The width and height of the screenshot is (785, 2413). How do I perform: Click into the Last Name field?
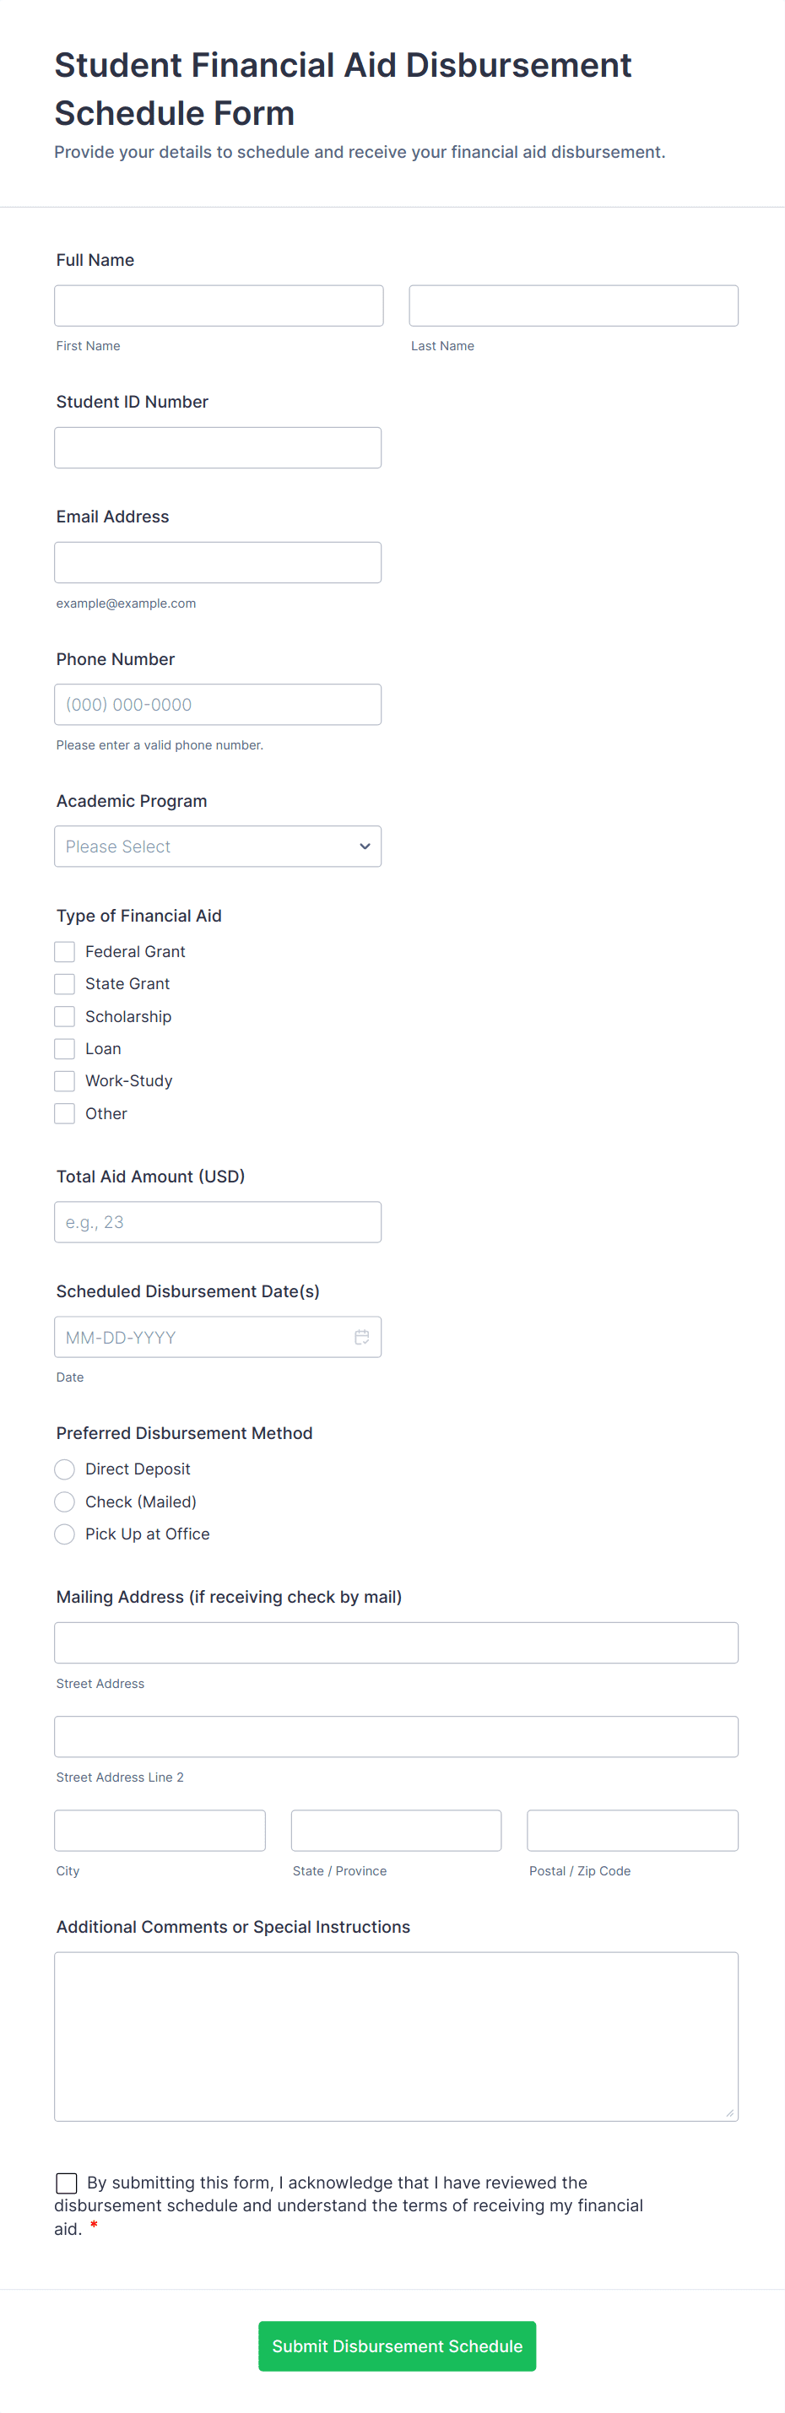pyautogui.click(x=573, y=306)
